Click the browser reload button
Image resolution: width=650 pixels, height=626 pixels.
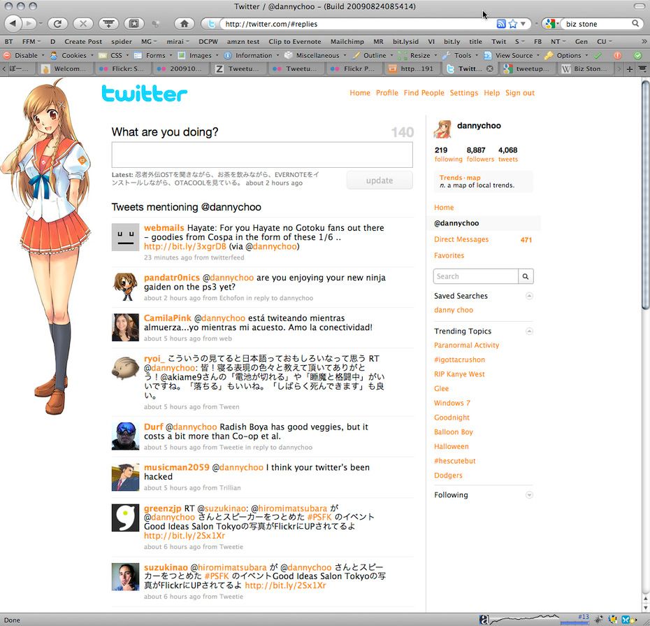(57, 24)
